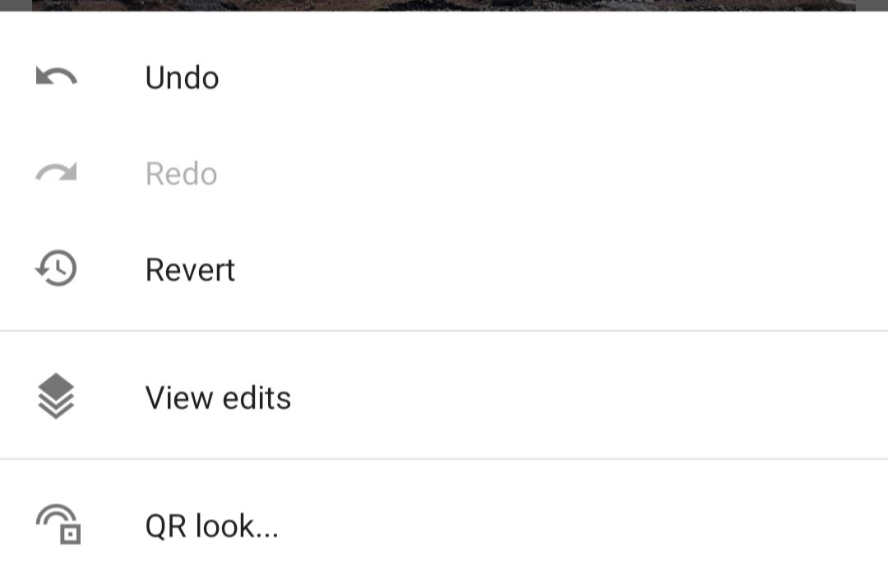This screenshot has height=583, width=888.
Task: Select the disabled Redo menu label
Action: (x=181, y=173)
